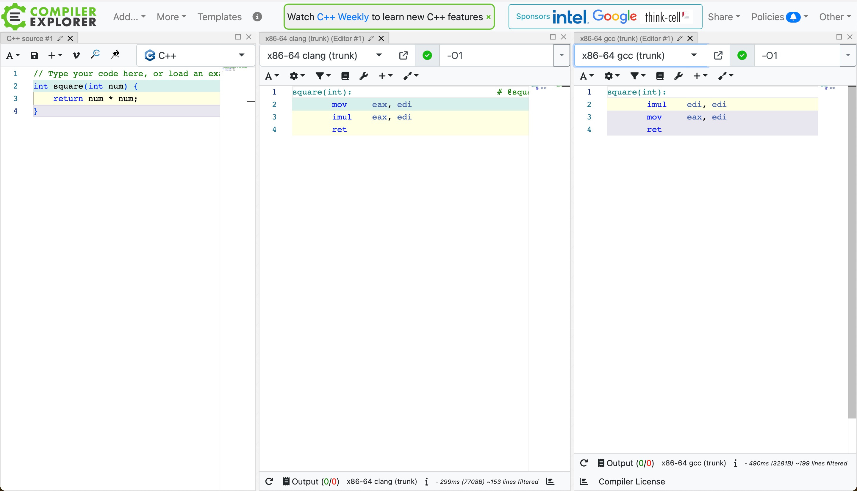The width and height of the screenshot is (857, 491).
Task: Click the Google sponsor logo
Action: 615,17
